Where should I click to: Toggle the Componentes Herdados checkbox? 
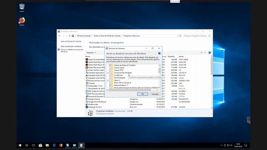coord(110,72)
